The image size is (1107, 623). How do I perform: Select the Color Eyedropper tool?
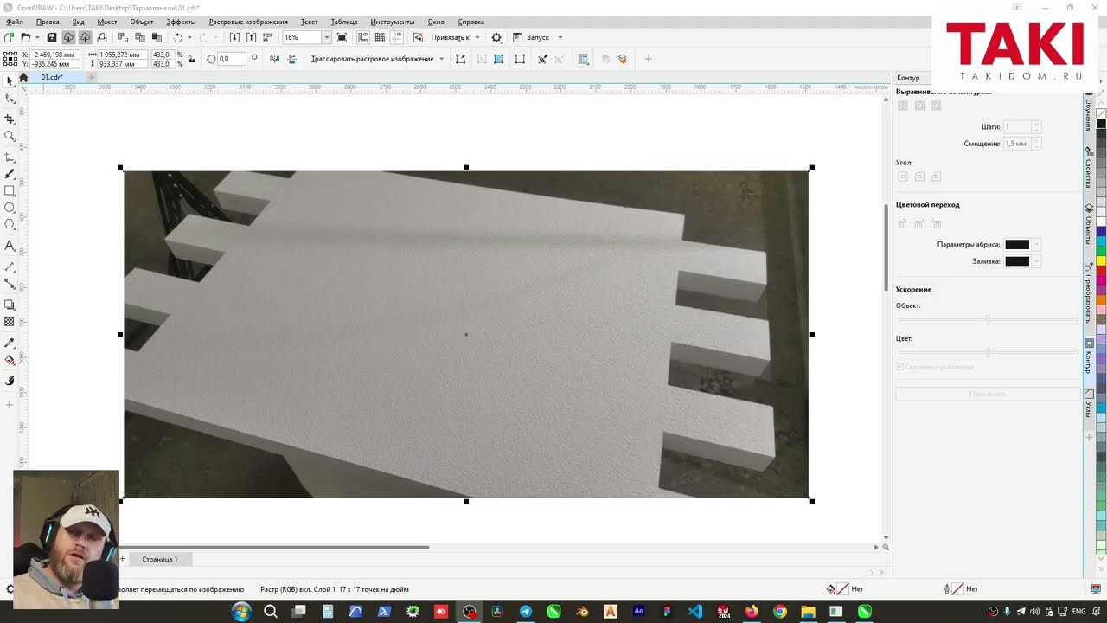click(x=10, y=343)
